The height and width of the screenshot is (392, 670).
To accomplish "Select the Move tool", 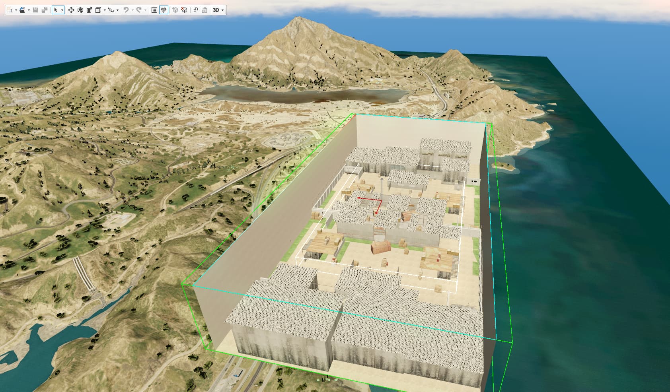I will tap(71, 10).
